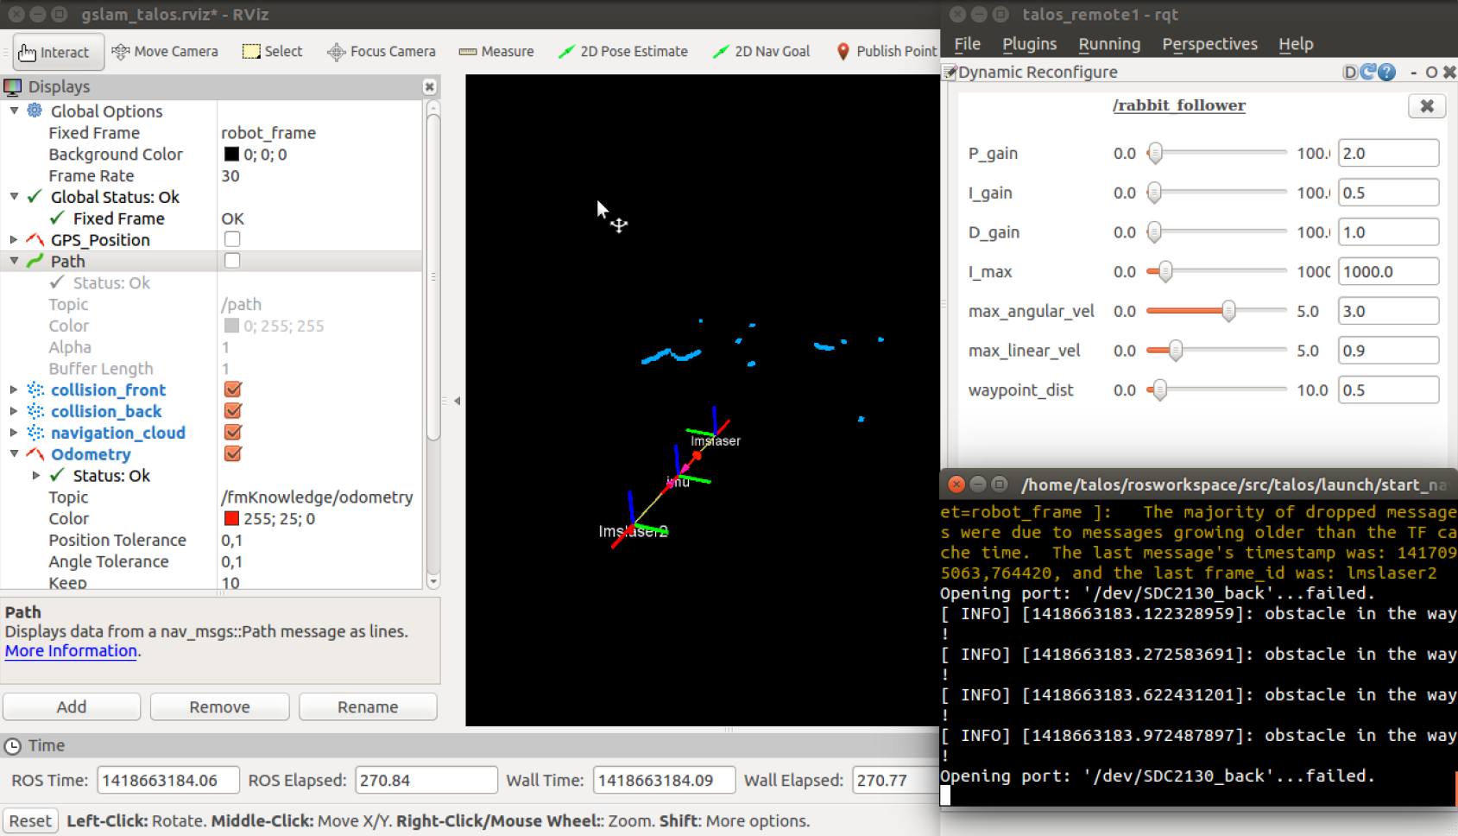
Task: Open the Perspectives menu
Action: click(x=1209, y=44)
